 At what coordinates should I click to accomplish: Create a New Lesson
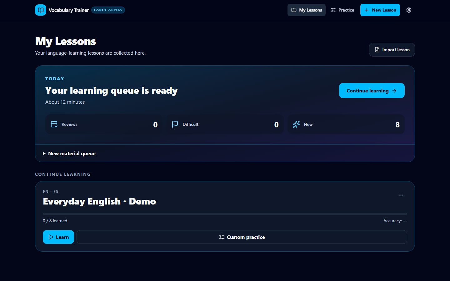click(x=380, y=10)
